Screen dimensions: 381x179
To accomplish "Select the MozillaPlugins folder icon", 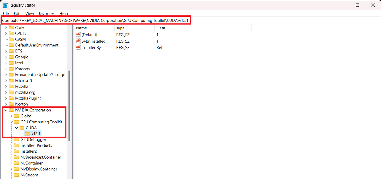I will point(11,98).
